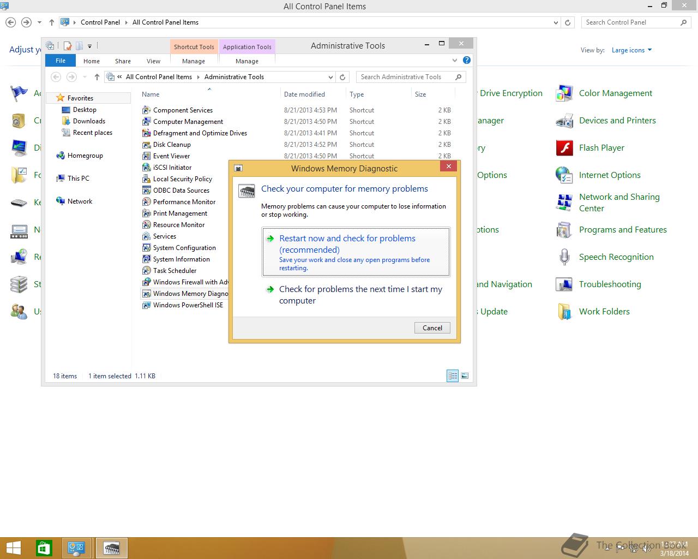The image size is (698, 559).
Task: Go up one level in Administrative Tools
Action: click(x=97, y=77)
